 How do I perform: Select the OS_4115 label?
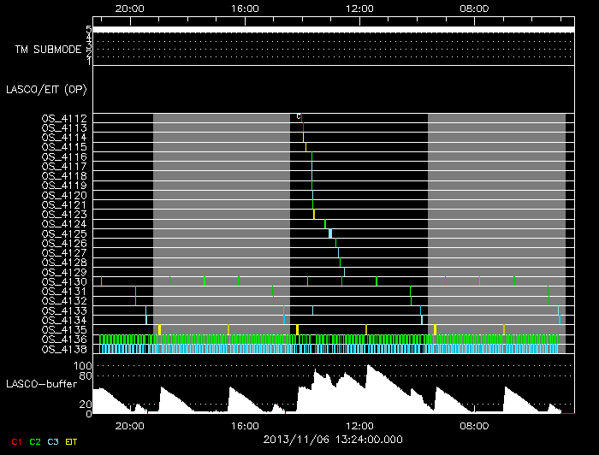click(x=64, y=147)
